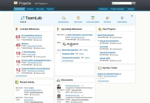The height and width of the screenshot is (103, 150).
Task: Open the Full Structure milestone
Action: 30,52
